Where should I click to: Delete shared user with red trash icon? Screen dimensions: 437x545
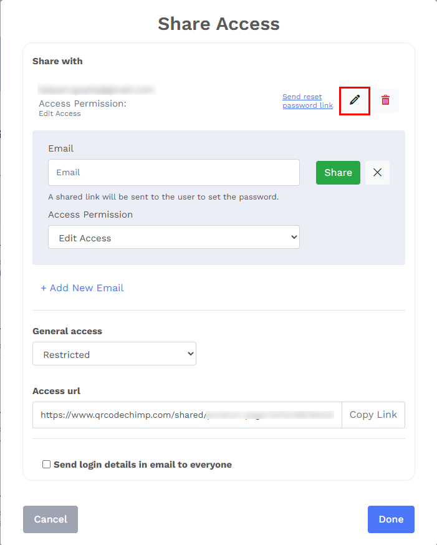(386, 100)
